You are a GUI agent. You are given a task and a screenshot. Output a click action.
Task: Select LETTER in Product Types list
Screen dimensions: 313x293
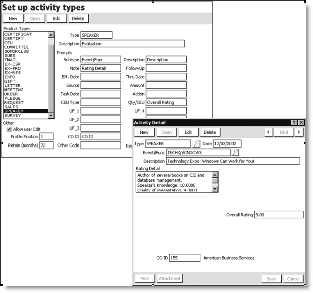pos(26,85)
